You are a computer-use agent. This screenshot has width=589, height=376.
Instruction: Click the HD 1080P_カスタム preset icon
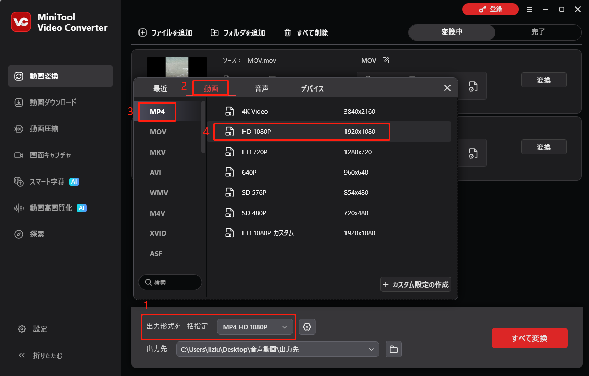229,233
